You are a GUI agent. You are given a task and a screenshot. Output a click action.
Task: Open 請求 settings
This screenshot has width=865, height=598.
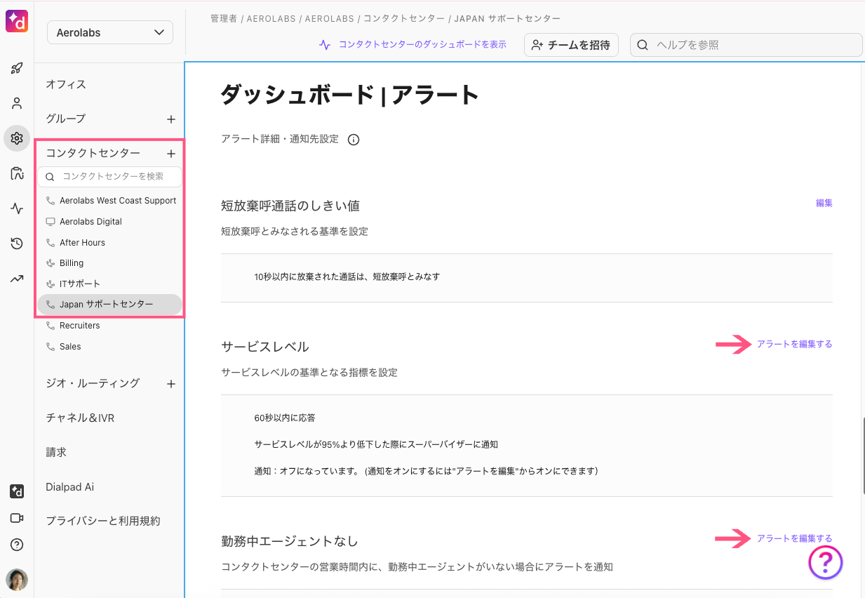point(56,452)
